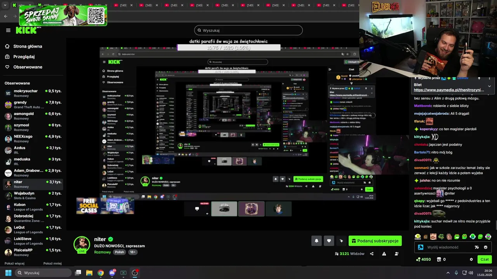Click the notification bell button

click(x=316, y=241)
